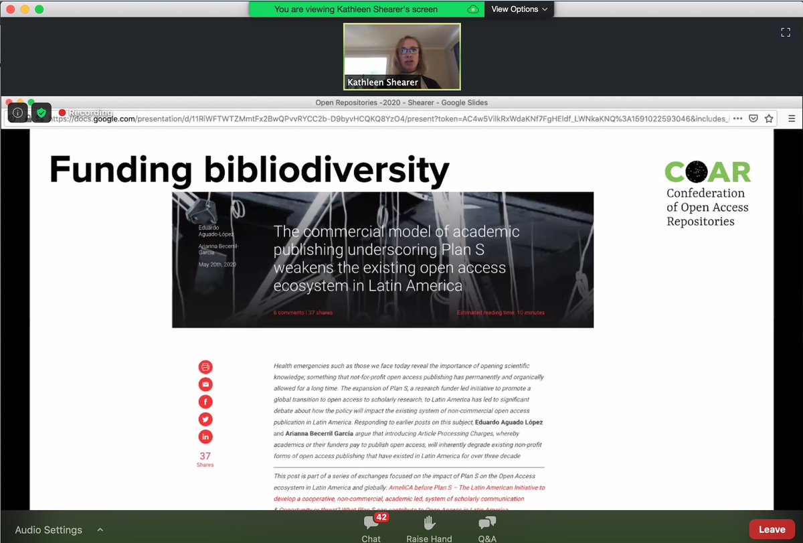The height and width of the screenshot is (543, 803).
Task: Leave the meeting with the Leave button
Action: click(772, 529)
